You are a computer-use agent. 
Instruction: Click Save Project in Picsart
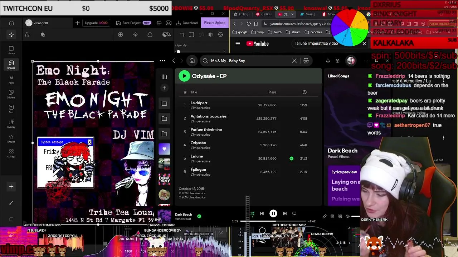(x=133, y=23)
